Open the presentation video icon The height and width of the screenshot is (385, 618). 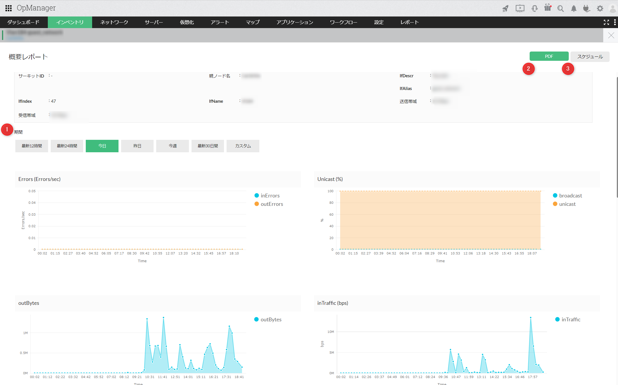pyautogui.click(x=520, y=8)
